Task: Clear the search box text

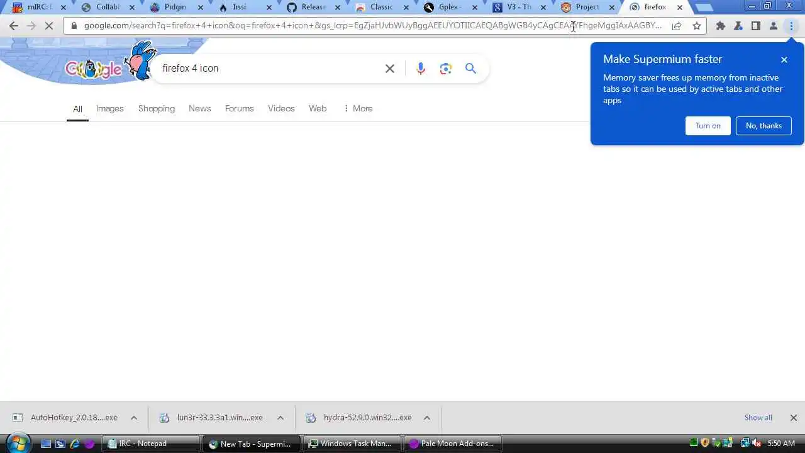Action: (x=390, y=69)
